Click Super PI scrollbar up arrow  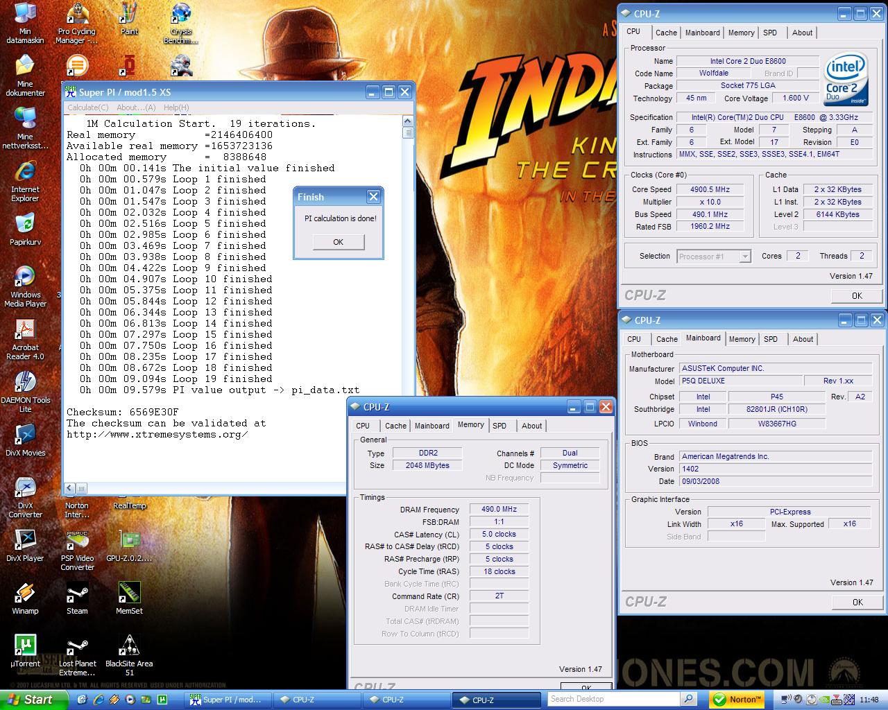408,122
